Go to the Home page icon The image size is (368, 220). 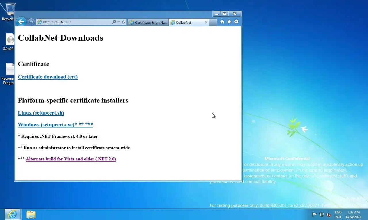coord(222,22)
